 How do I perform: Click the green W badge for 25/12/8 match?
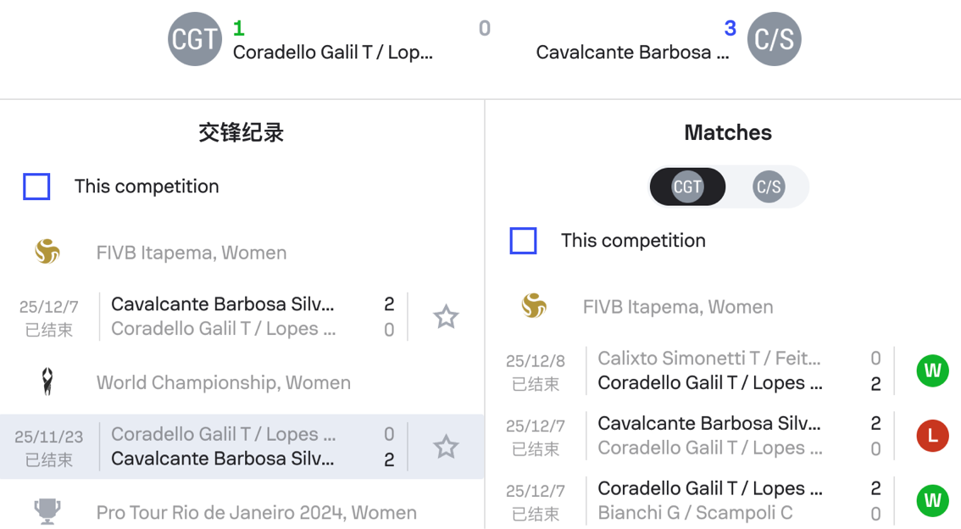point(932,370)
